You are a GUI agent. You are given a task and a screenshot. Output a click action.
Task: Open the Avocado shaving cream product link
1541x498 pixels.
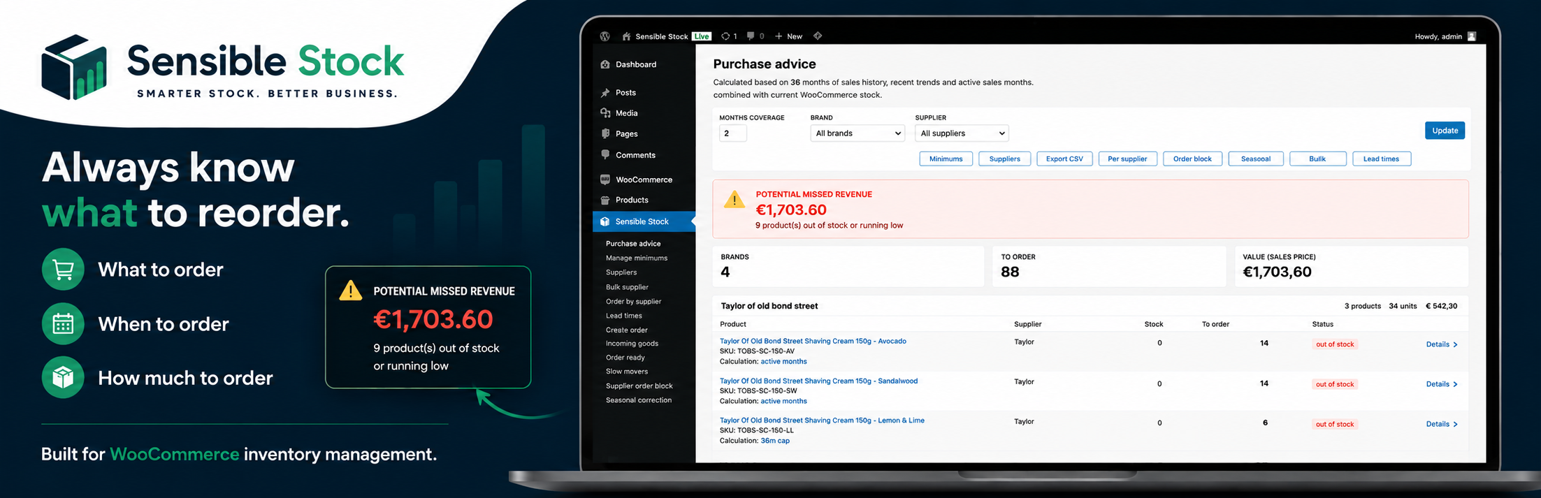[x=812, y=341]
